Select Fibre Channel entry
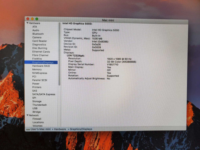The height and width of the screenshot is (150, 200). click(x=40, y=55)
